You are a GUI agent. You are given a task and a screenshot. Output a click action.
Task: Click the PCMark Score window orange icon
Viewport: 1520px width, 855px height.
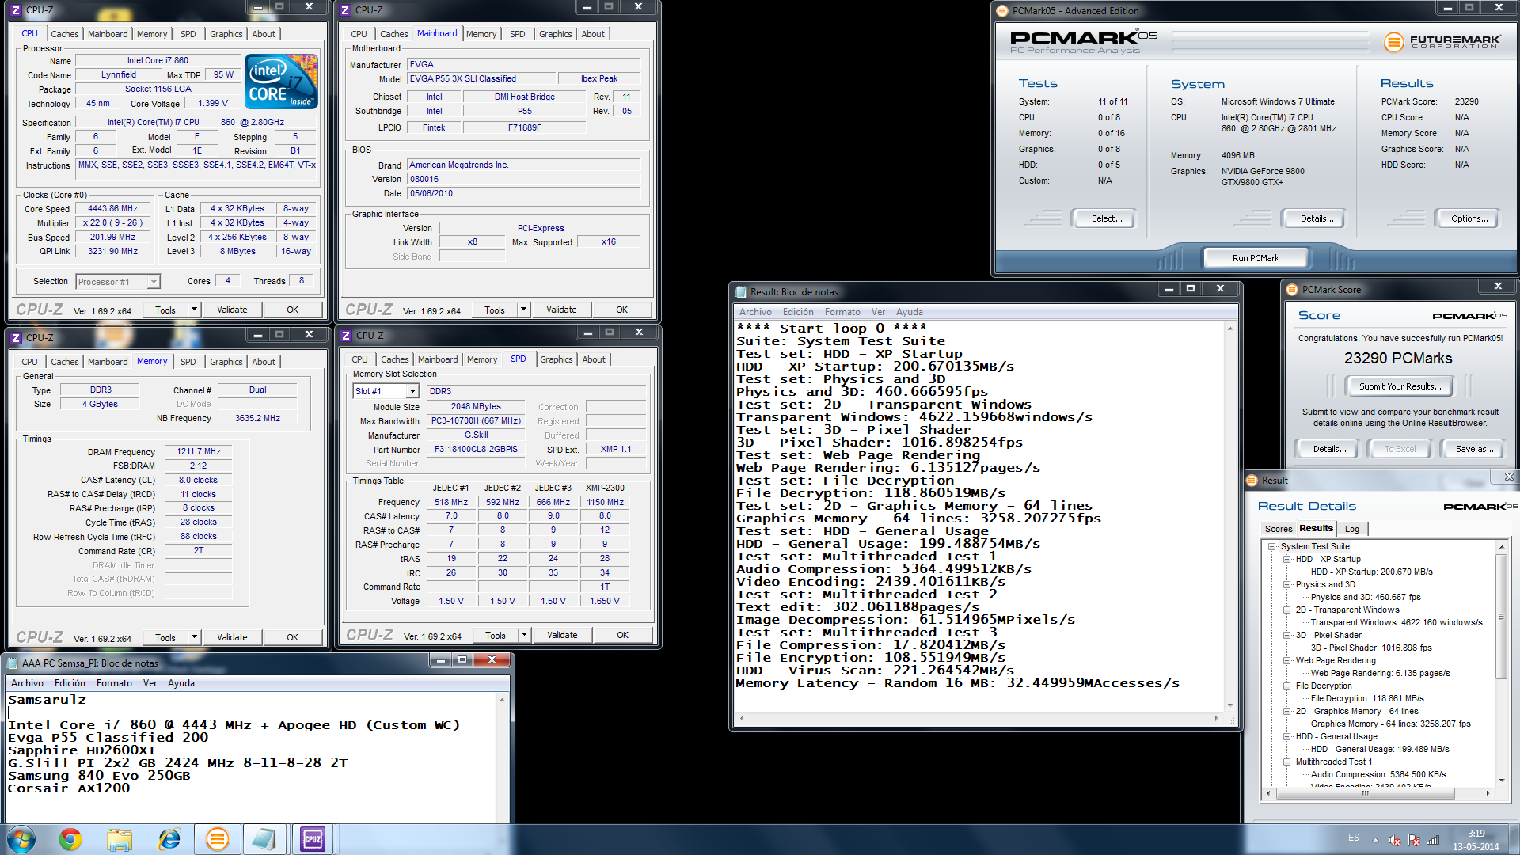tap(1292, 290)
